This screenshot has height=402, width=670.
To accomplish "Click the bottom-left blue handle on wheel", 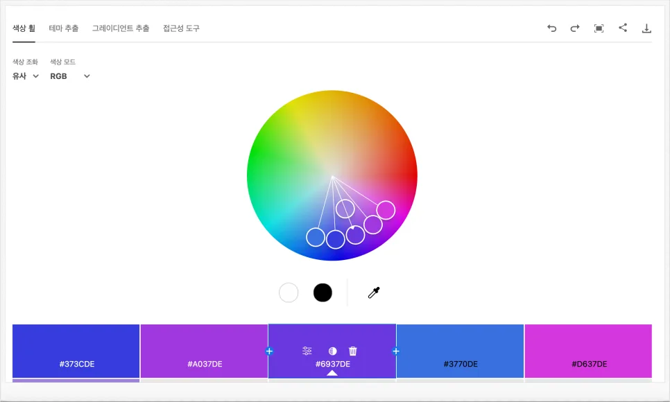I will (316, 237).
